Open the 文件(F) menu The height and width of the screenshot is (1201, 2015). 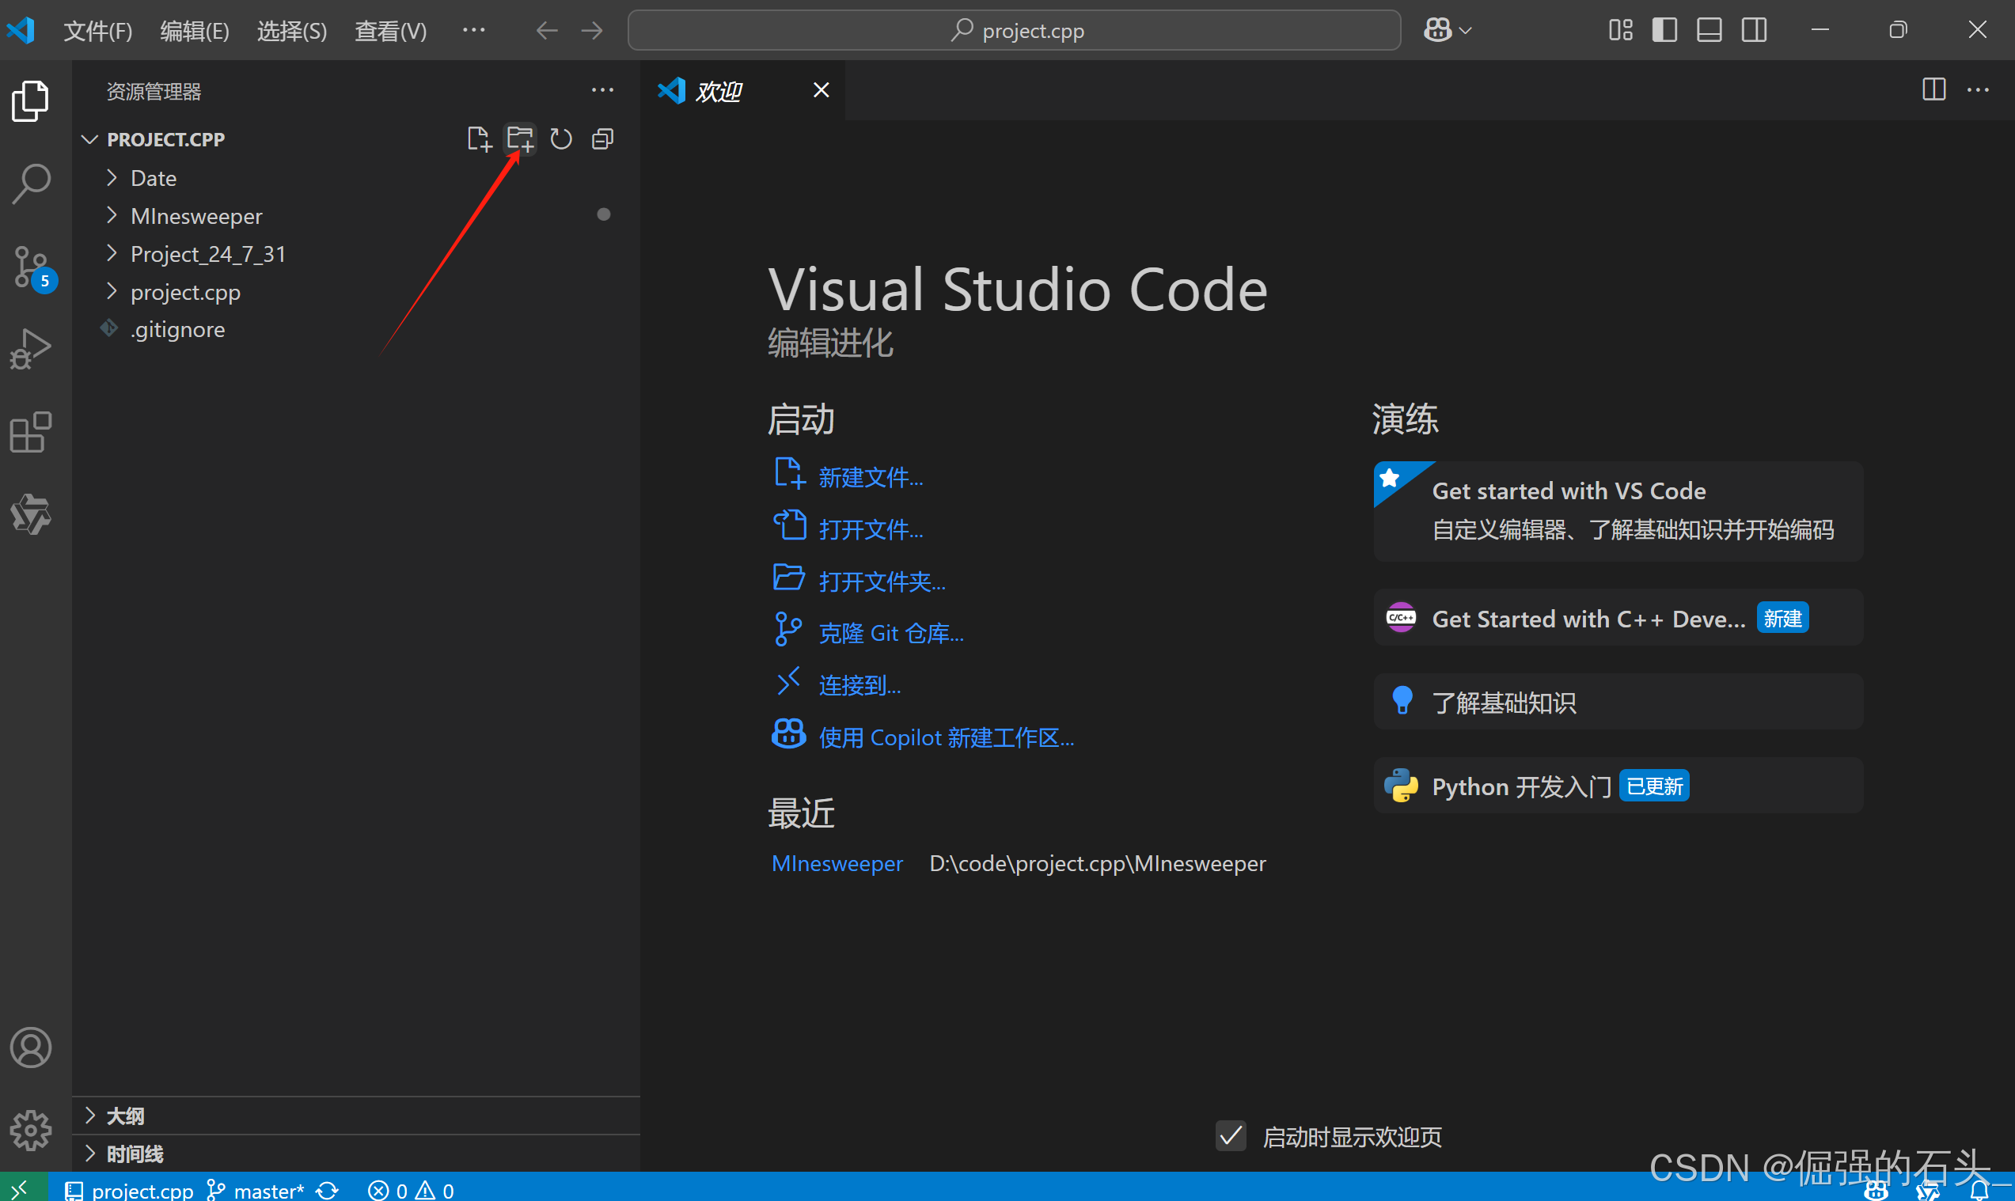98,31
